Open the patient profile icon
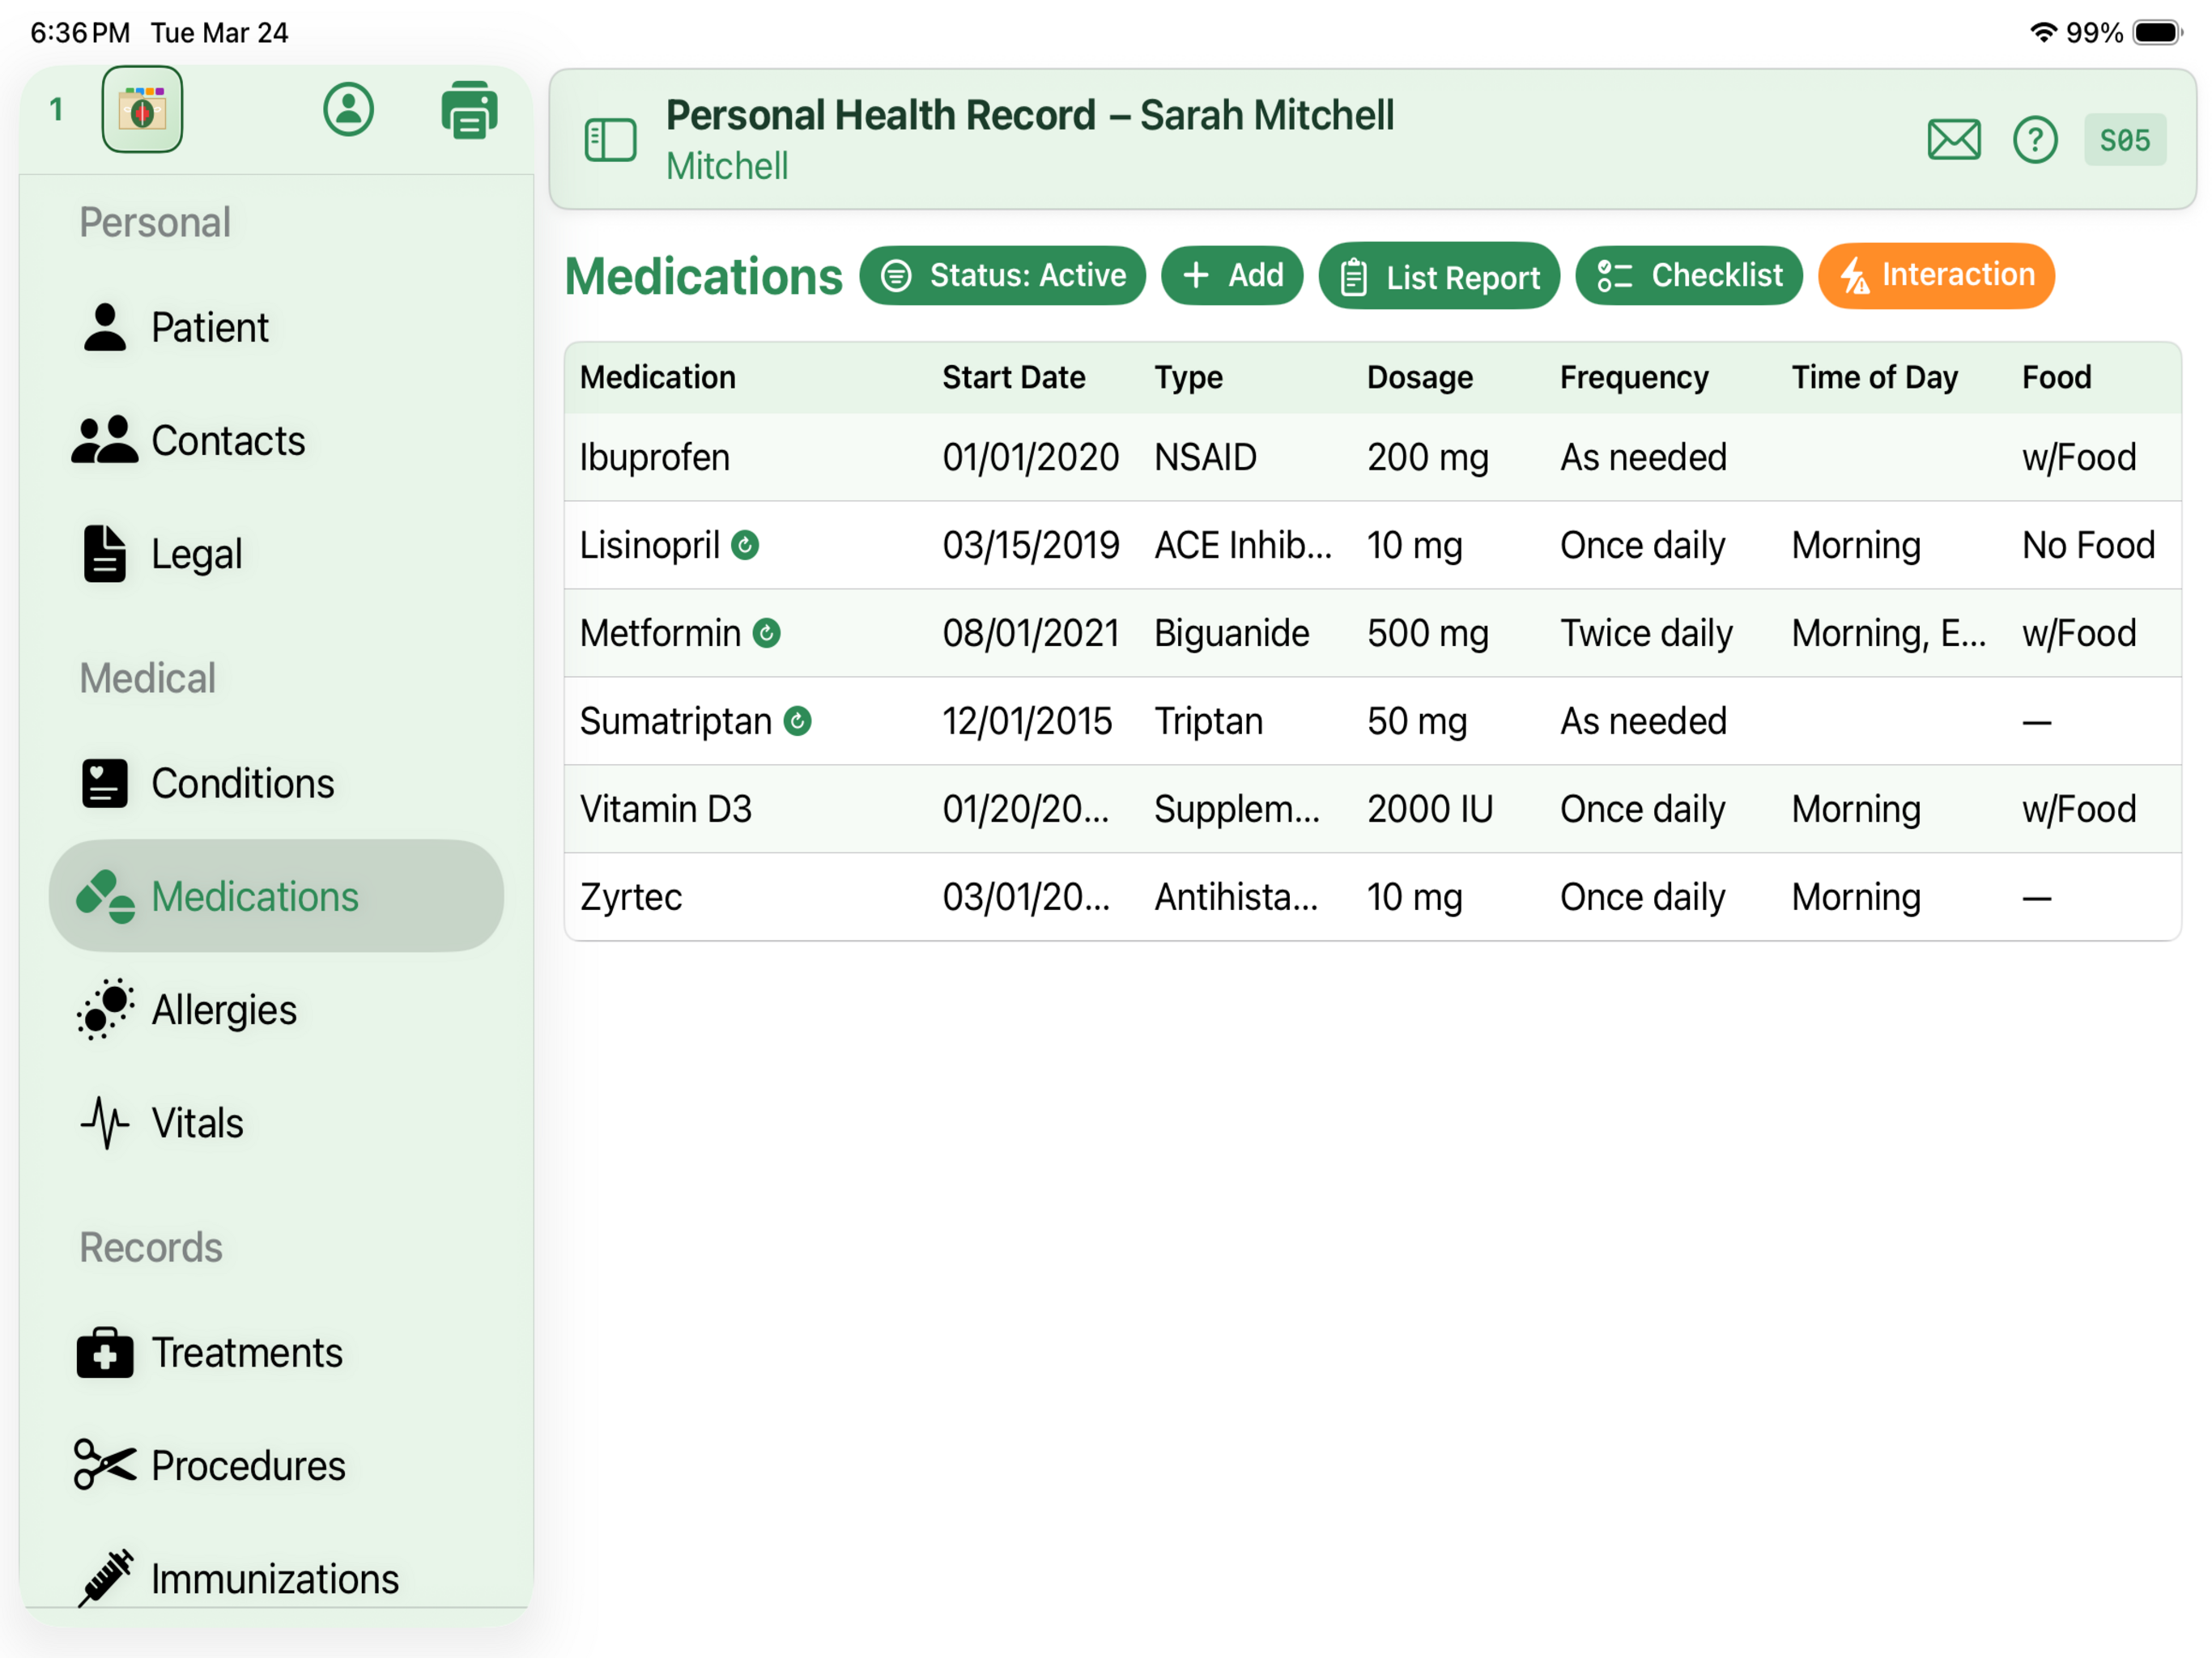The width and height of the screenshot is (2212, 1658). (x=348, y=110)
